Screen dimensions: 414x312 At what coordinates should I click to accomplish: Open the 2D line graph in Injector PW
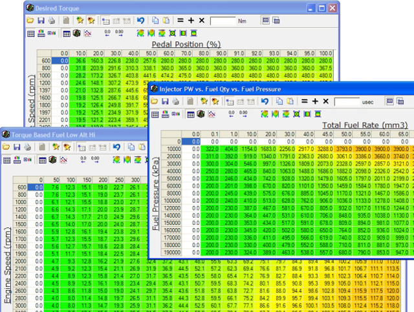(212, 114)
